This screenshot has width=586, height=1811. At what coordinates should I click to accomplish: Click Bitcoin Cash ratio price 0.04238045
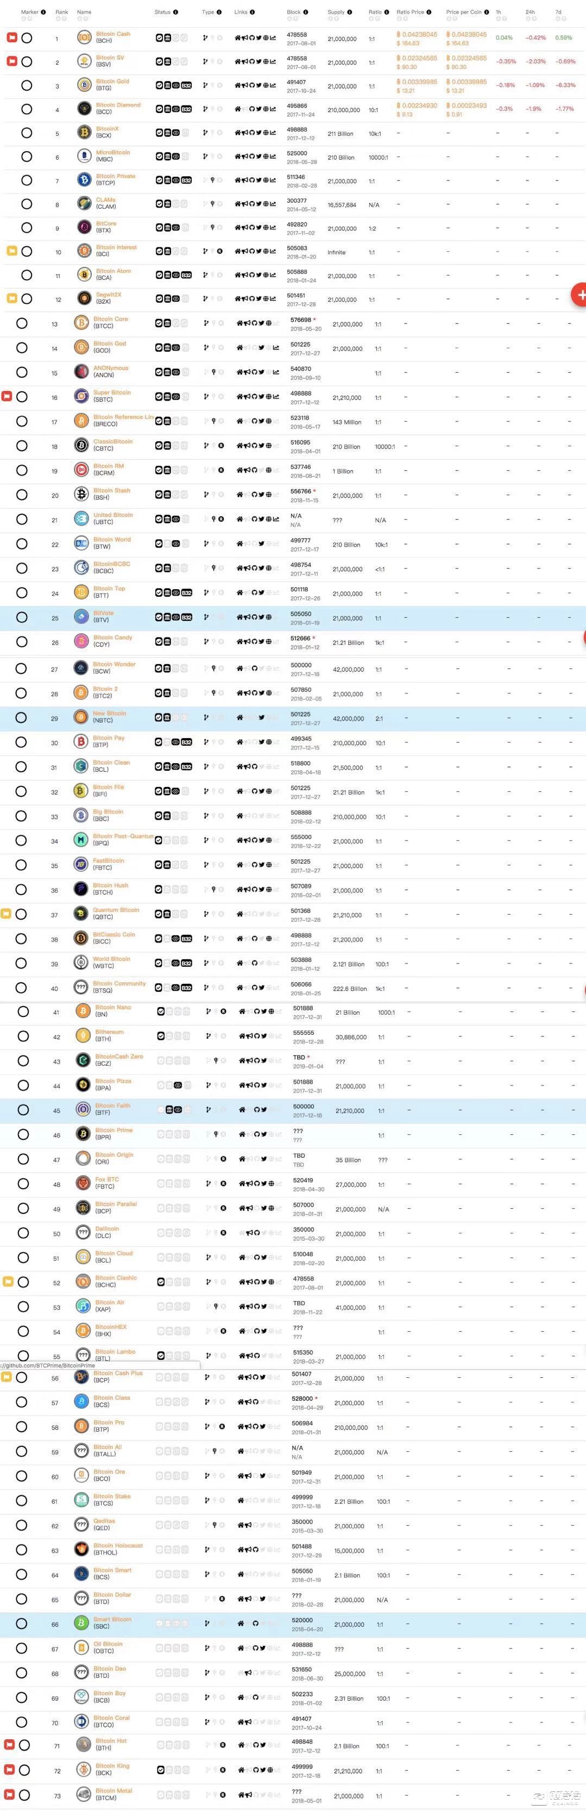[417, 34]
